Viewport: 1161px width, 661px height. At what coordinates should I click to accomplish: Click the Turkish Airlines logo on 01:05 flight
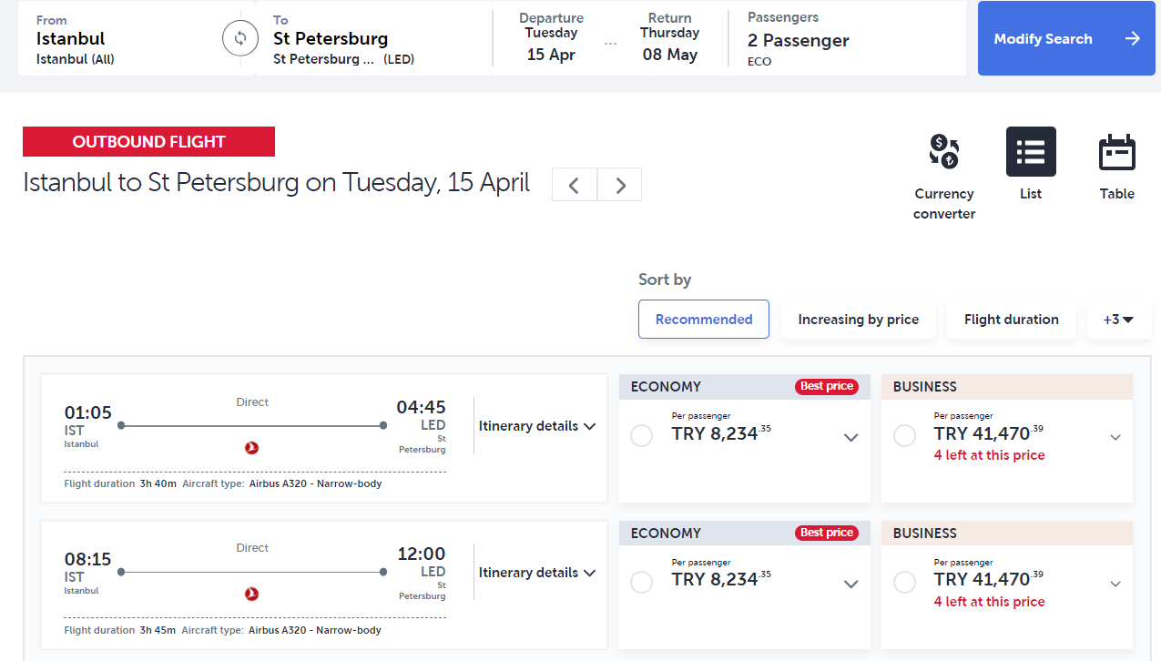[252, 447]
